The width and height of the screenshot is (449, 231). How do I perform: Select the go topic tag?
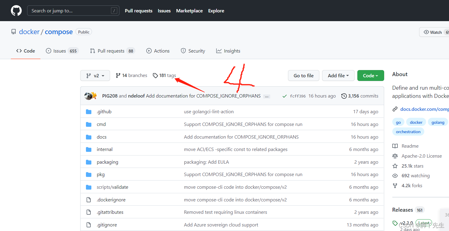click(x=398, y=122)
